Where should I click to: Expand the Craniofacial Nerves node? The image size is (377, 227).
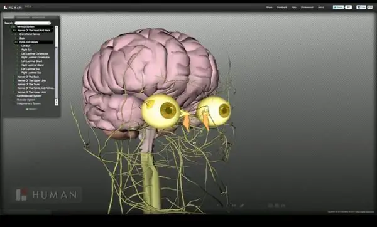point(16,34)
